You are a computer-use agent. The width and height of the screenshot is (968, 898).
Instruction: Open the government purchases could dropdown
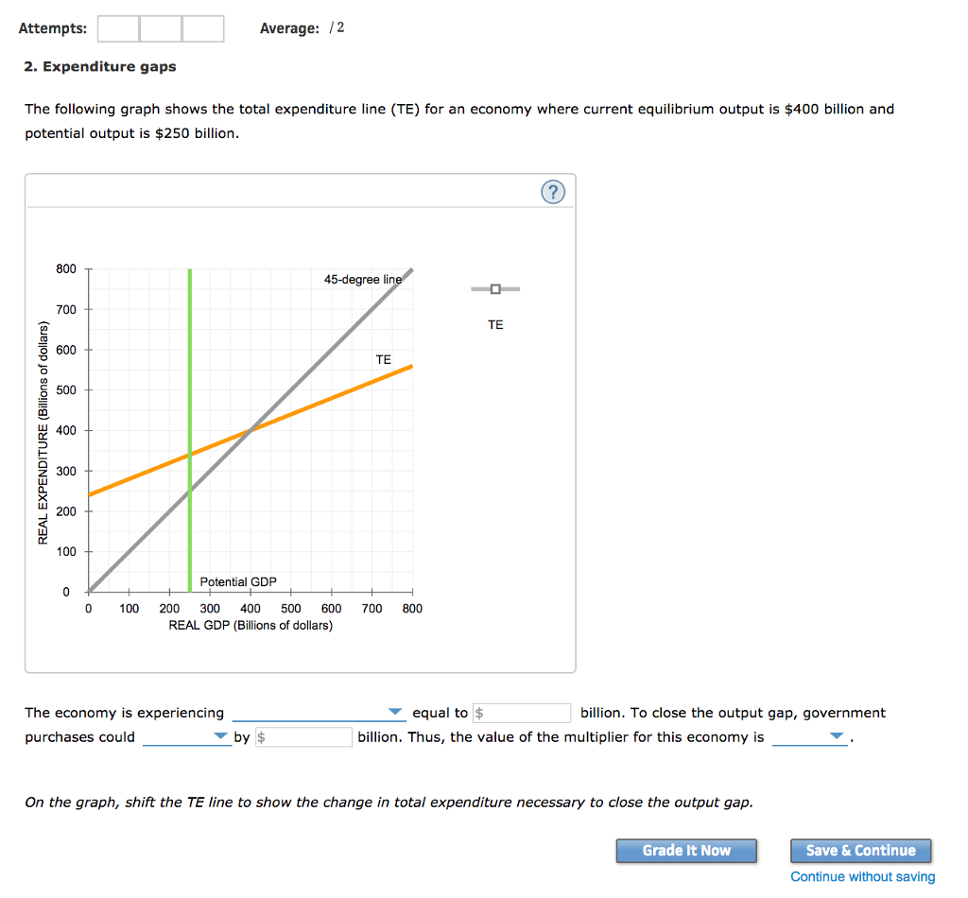point(186,736)
